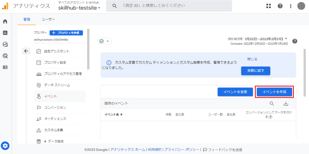
Task: Click the help icon beside date range
Action: 295,41
